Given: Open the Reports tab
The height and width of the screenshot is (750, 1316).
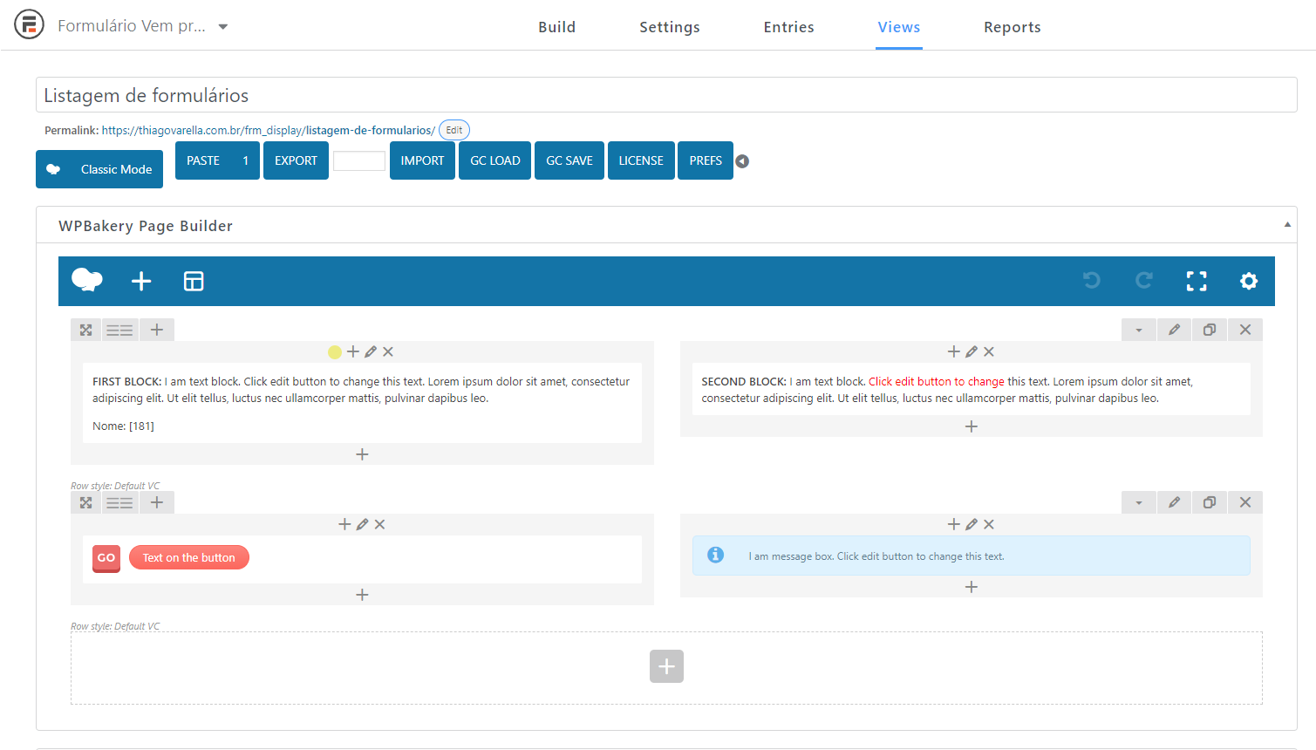Looking at the screenshot, I should pyautogui.click(x=1013, y=27).
